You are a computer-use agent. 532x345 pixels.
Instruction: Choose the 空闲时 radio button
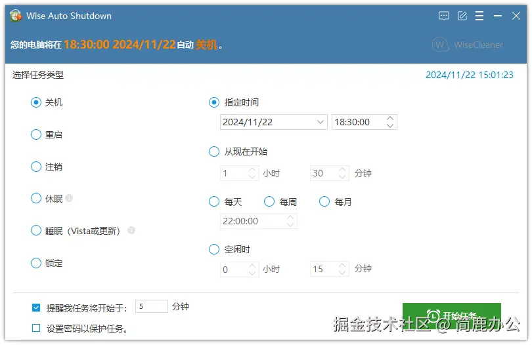(x=214, y=249)
